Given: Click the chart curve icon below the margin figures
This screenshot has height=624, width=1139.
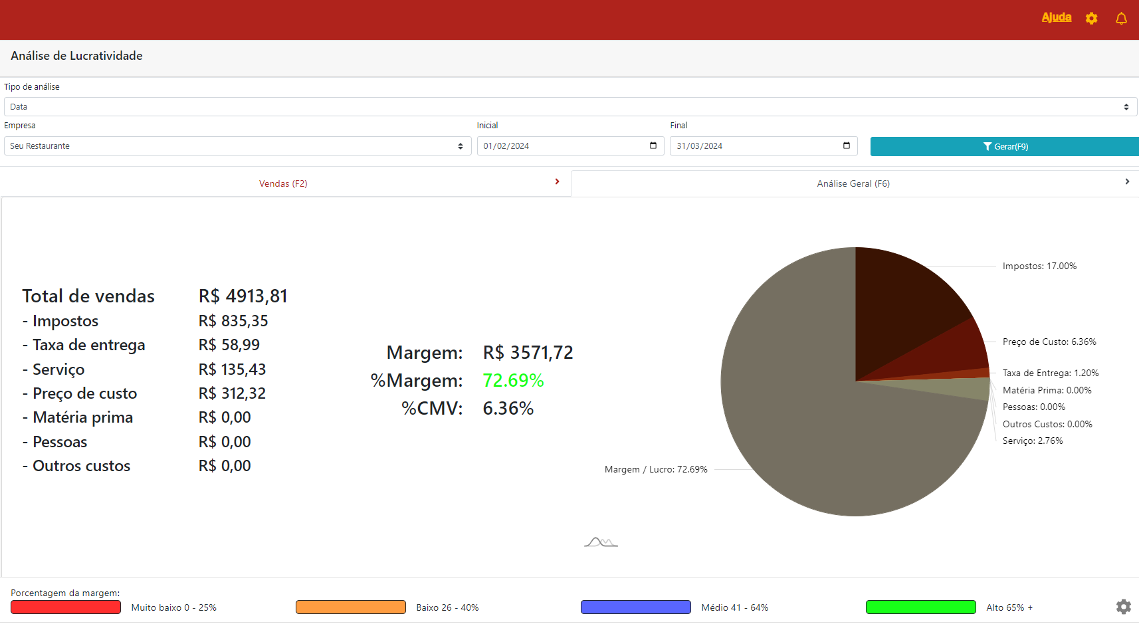Looking at the screenshot, I should click(x=601, y=542).
